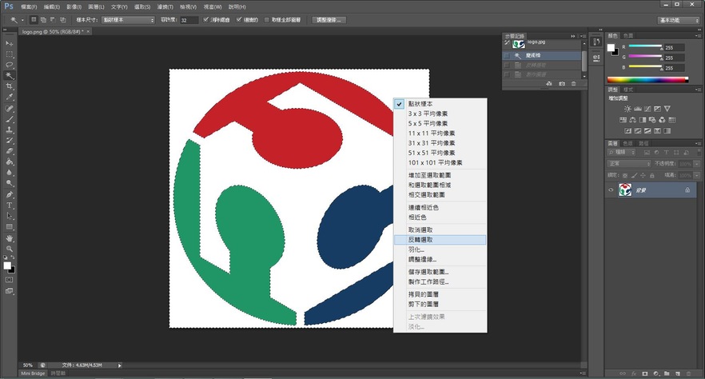Select the Magic Wand tool in toolbox
The width and height of the screenshot is (705, 379).
click(x=9, y=75)
